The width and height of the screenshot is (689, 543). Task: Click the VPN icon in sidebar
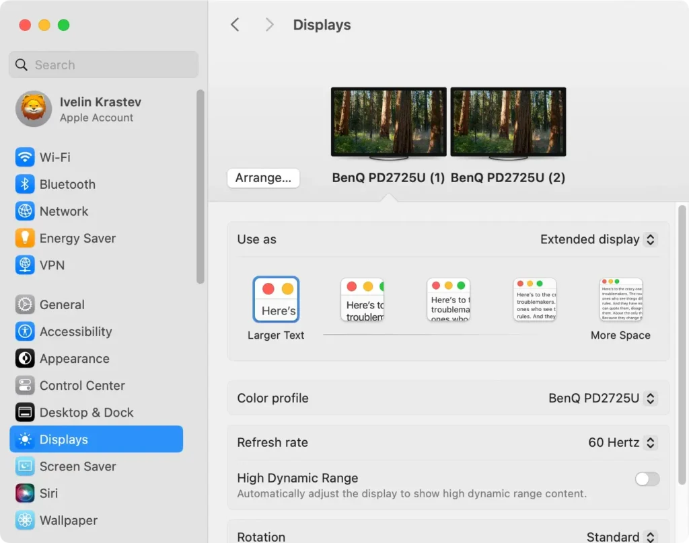pyautogui.click(x=25, y=265)
